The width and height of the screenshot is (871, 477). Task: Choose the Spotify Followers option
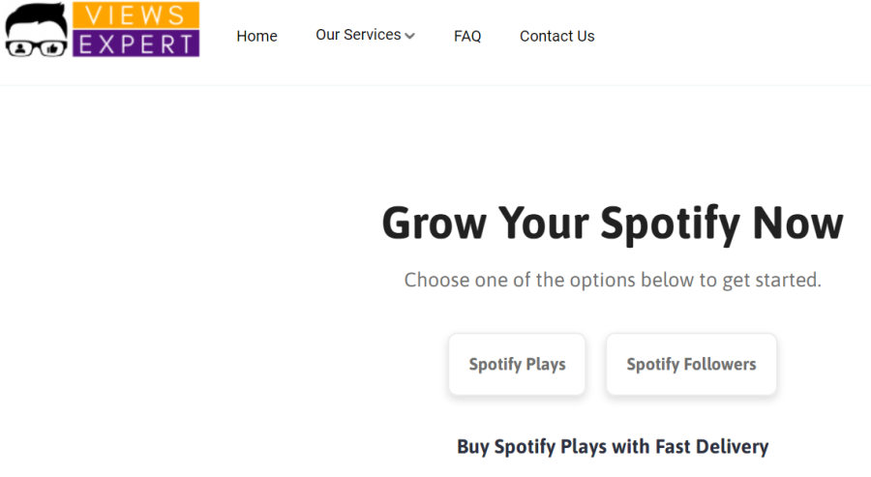coord(691,365)
